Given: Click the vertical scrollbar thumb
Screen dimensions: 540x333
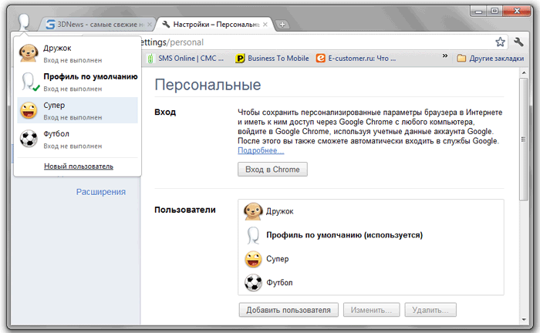Looking at the screenshot, I should (524, 140).
